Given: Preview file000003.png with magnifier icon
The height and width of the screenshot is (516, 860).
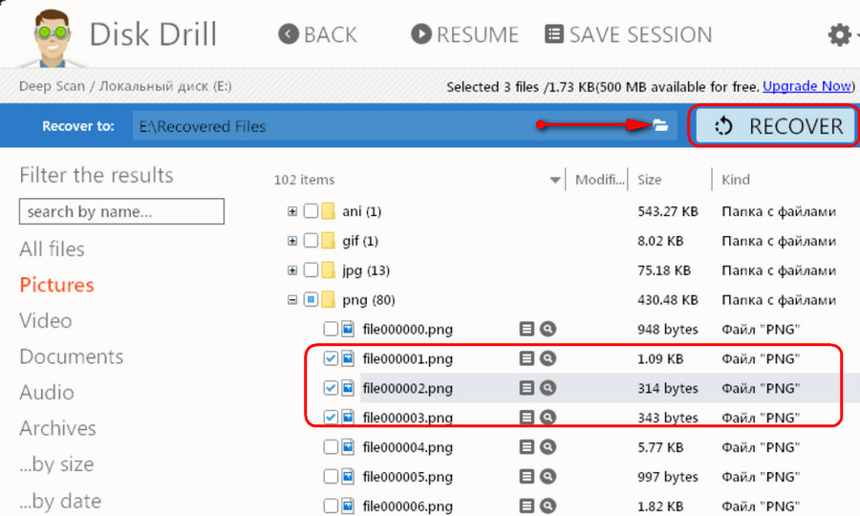Looking at the screenshot, I should click(548, 418).
